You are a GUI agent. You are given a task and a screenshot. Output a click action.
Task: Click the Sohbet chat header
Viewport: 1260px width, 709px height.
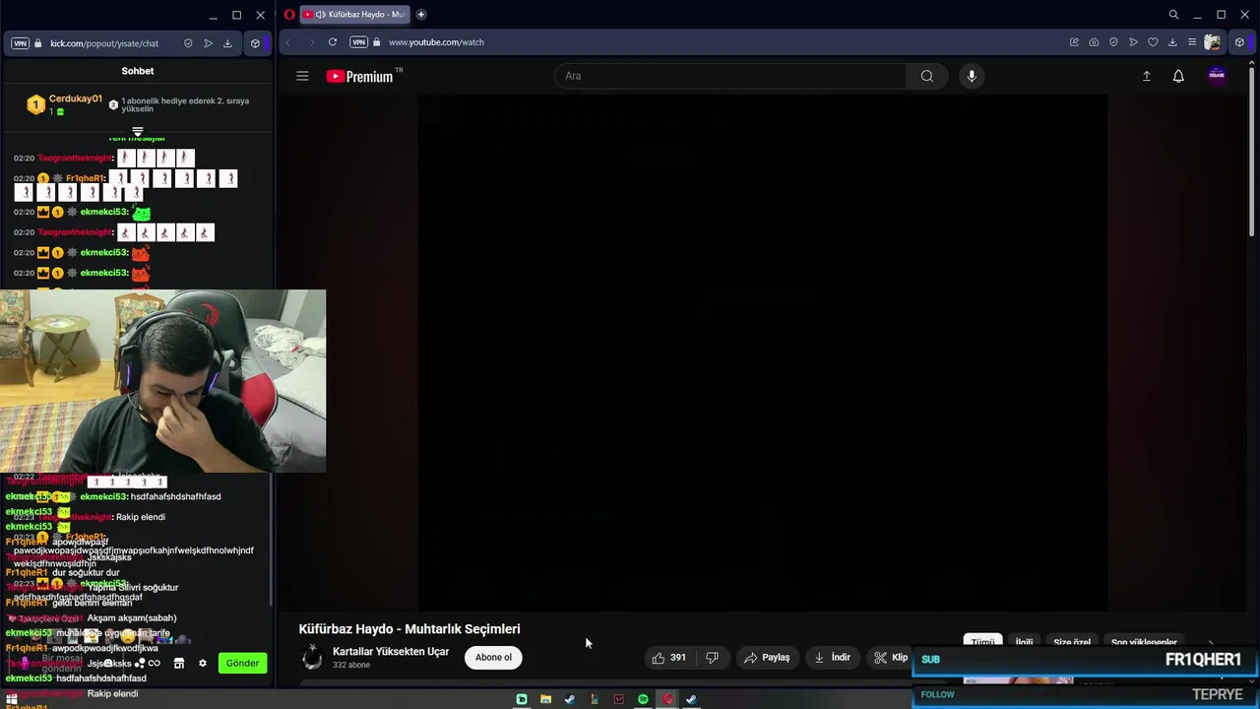pyautogui.click(x=138, y=71)
